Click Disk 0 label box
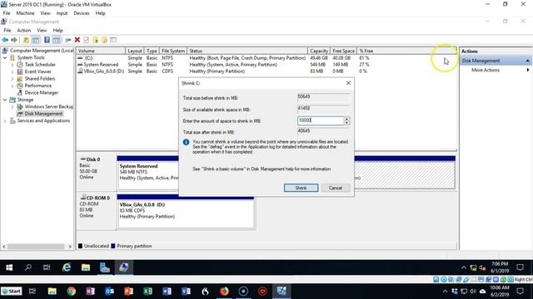This screenshot has width=533, height=299. (97, 172)
